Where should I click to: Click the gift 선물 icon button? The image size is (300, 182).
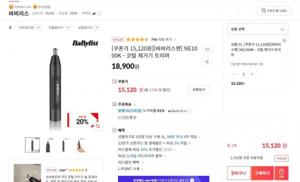pyautogui.click(x=281, y=173)
